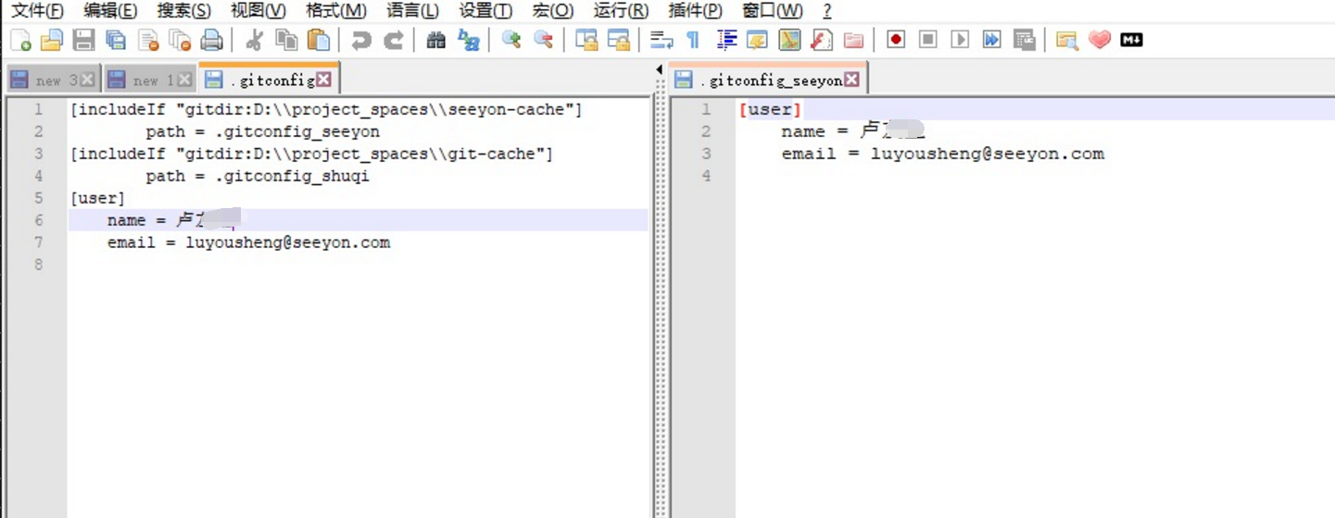Click the Print toolbar icon
The height and width of the screenshot is (518, 1335).
point(212,40)
